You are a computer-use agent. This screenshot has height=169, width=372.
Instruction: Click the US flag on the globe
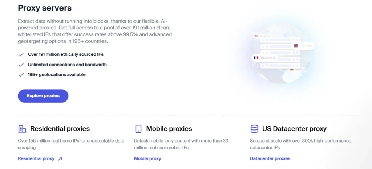[256, 36]
